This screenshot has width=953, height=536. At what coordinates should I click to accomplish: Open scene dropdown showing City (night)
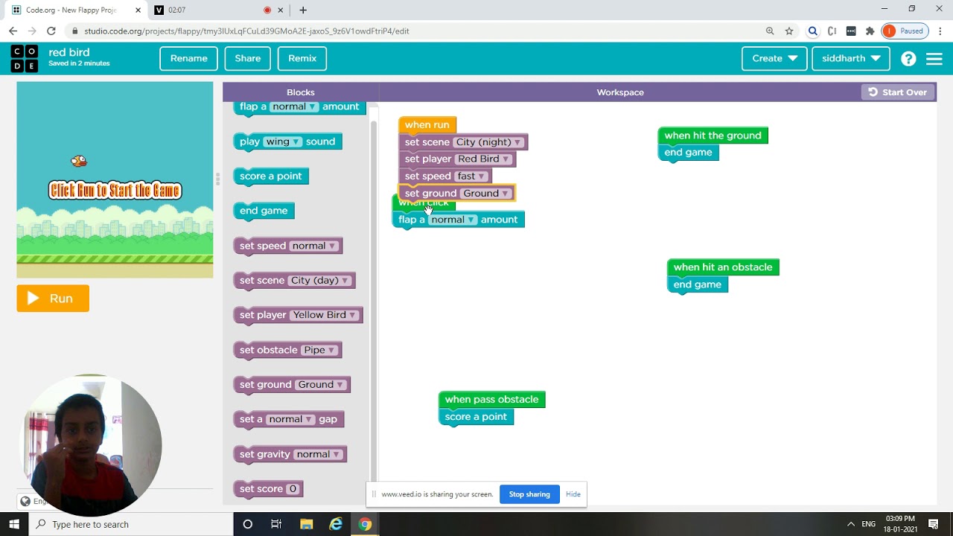[488, 142]
